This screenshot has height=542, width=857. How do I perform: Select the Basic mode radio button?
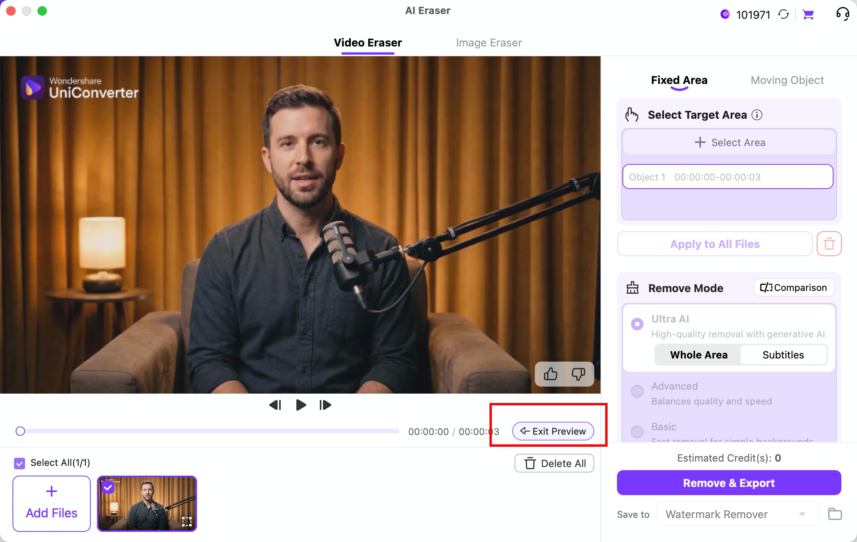pyautogui.click(x=637, y=431)
